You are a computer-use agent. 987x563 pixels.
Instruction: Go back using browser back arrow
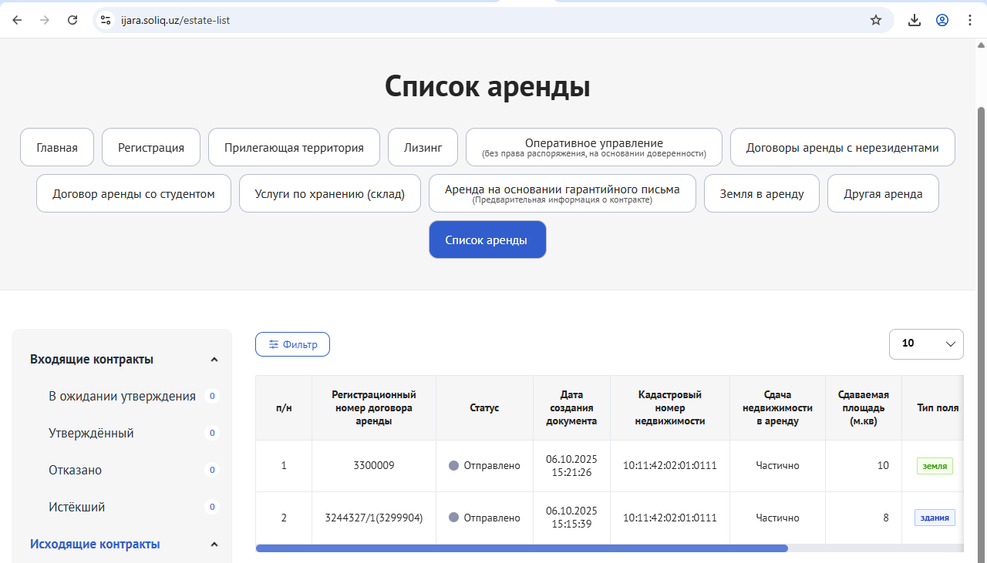tap(17, 20)
